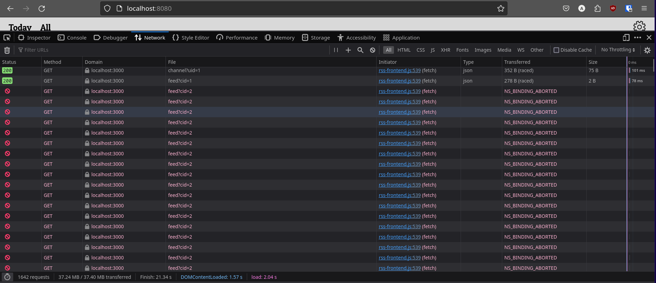Open the network search magnifier
The height and width of the screenshot is (283, 656).
[x=360, y=50]
